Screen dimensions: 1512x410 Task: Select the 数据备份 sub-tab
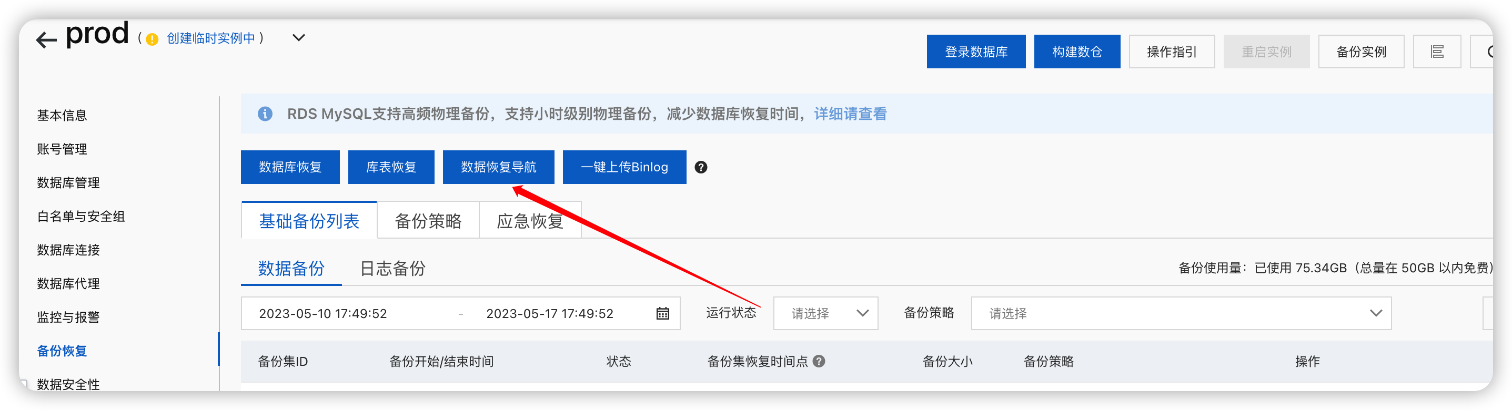pyautogui.click(x=291, y=269)
